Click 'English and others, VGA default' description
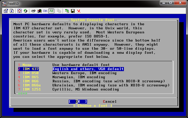 tap(88, 69)
